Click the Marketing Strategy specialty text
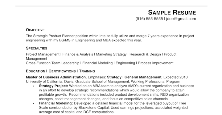The image size is (222, 115). [111, 54]
